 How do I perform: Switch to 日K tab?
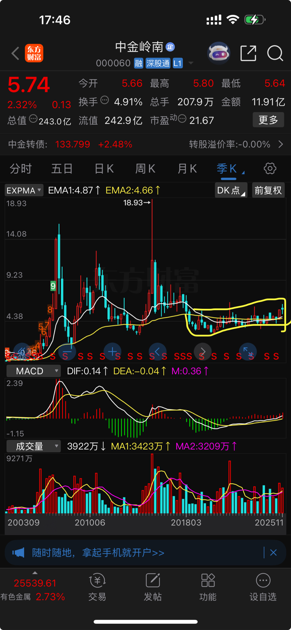[104, 169]
